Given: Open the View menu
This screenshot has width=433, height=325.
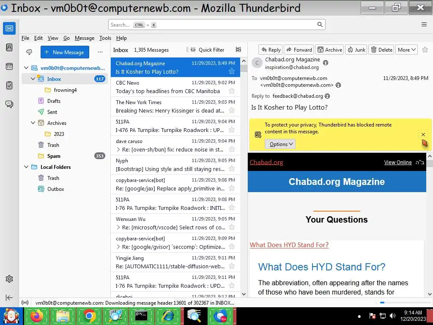Looking at the screenshot, I should (53, 38).
